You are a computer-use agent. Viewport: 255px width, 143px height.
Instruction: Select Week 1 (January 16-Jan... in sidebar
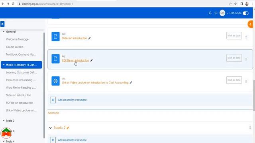pyautogui.click(x=21, y=65)
